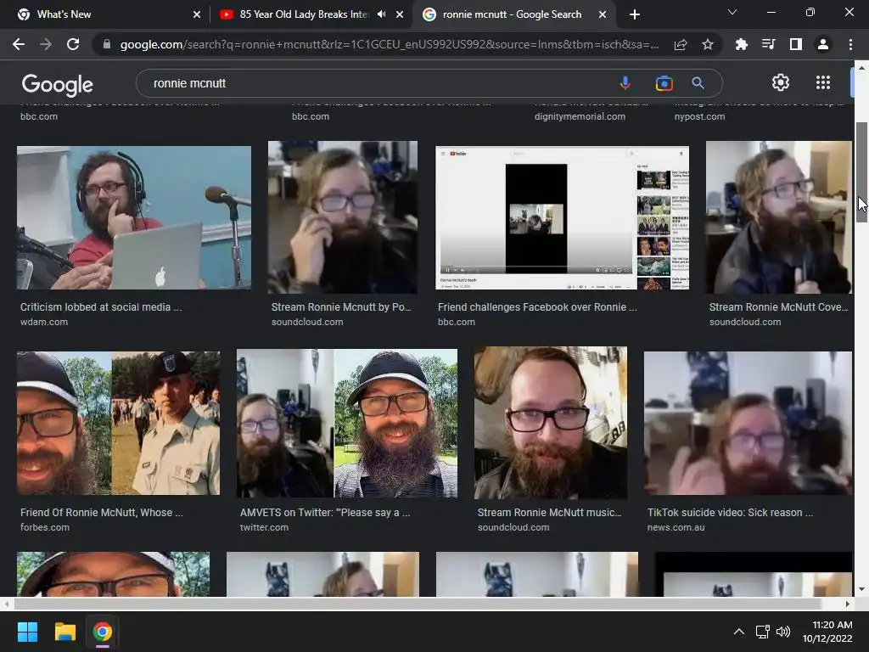Image resolution: width=869 pixels, height=652 pixels.
Task: Switch to the 85 Year Old Lady tab
Action: coord(304,14)
